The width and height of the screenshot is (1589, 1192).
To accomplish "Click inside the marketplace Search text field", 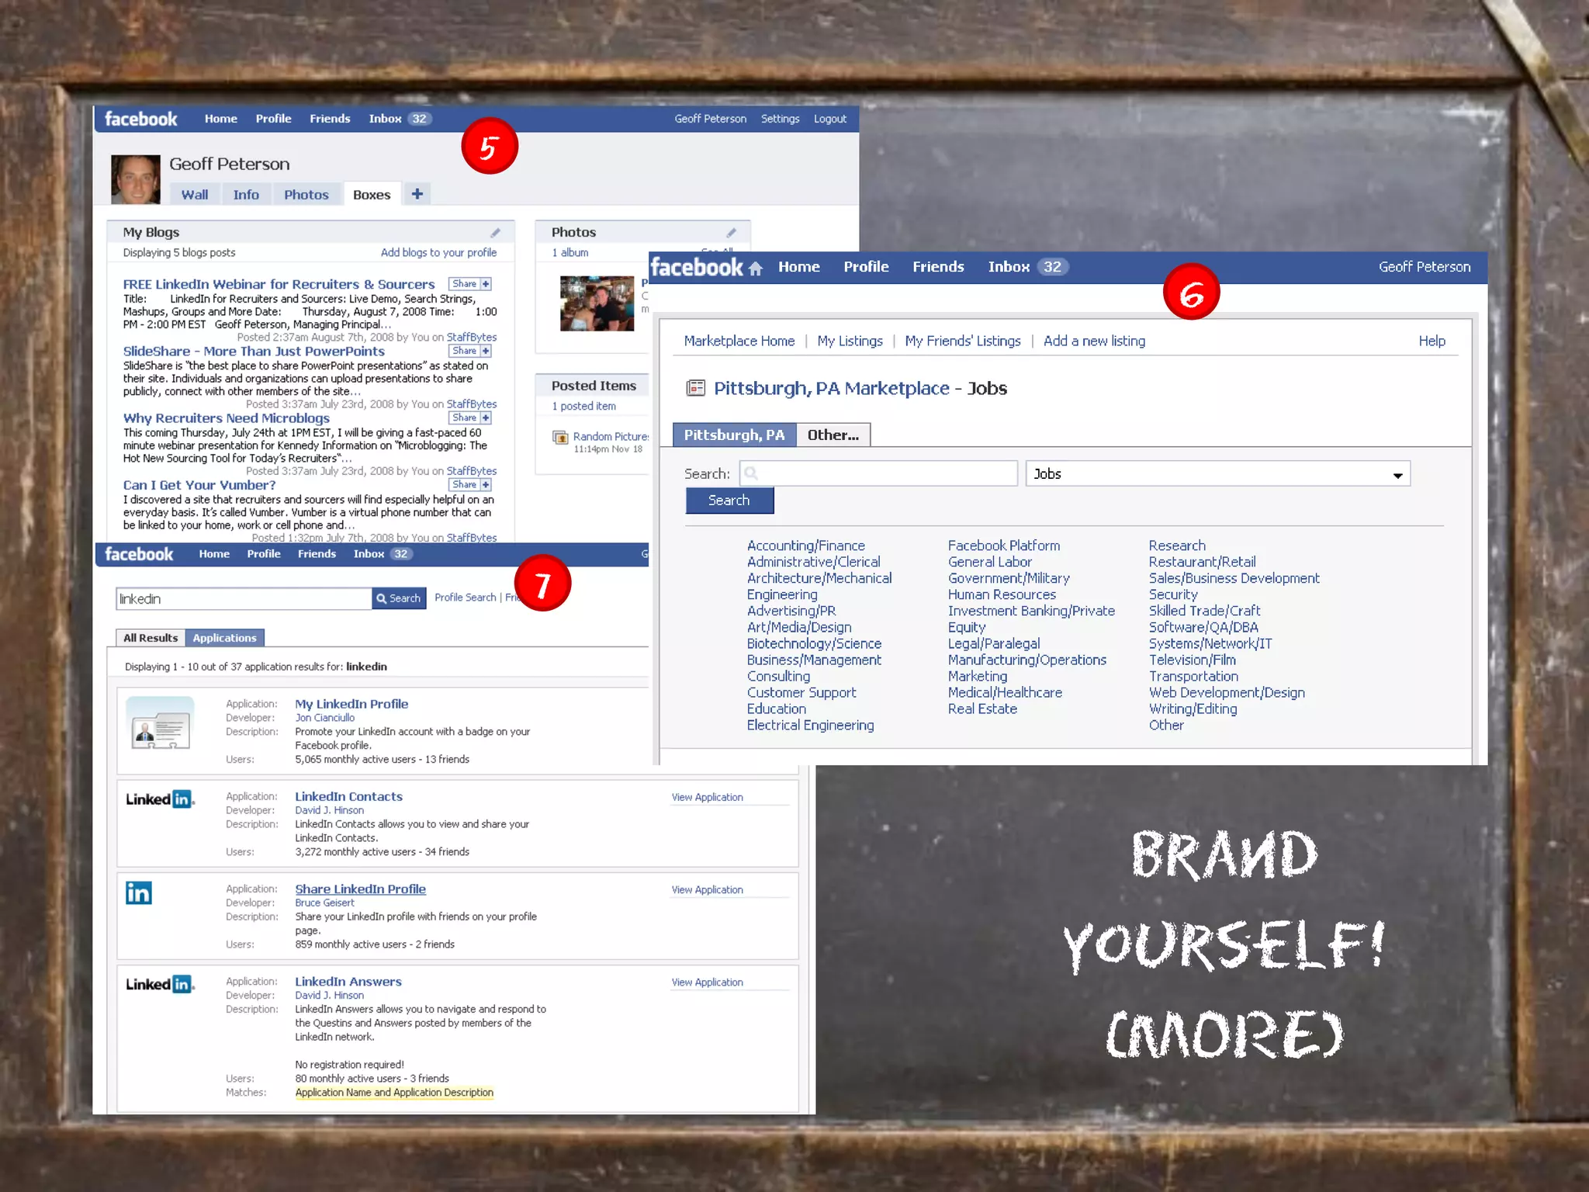I will [878, 473].
